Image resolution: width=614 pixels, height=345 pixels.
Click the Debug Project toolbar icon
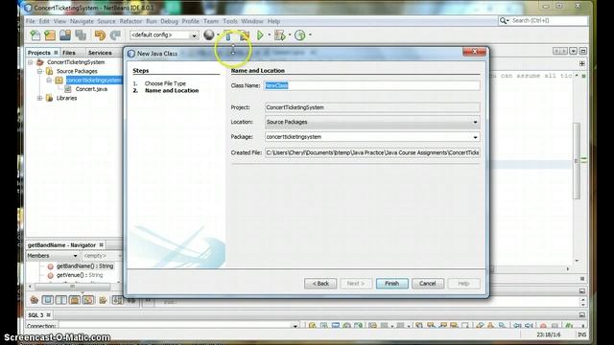(279, 35)
